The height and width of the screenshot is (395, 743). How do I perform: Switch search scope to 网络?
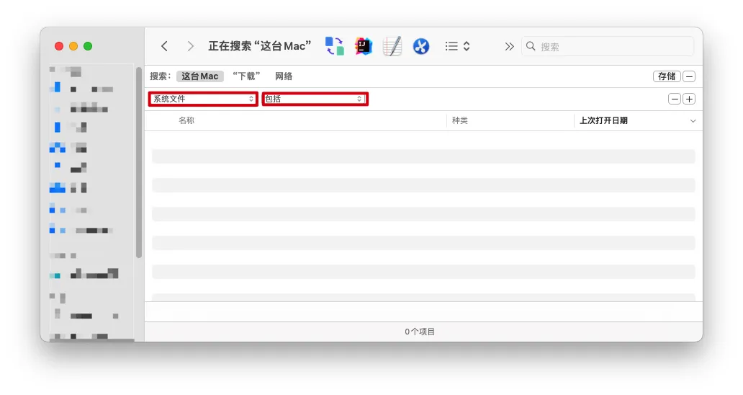284,76
